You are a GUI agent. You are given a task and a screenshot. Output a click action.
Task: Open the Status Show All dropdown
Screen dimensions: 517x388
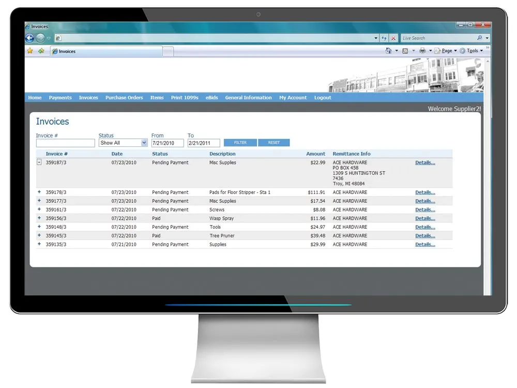point(142,142)
